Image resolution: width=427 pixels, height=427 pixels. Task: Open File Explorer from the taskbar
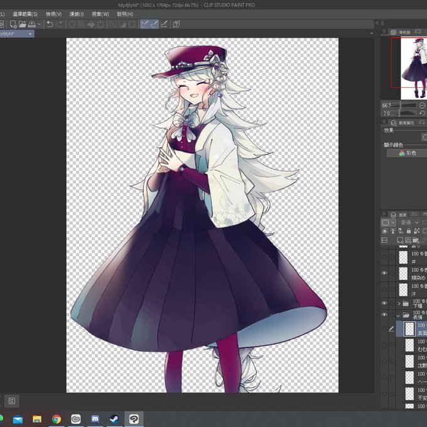point(37,419)
